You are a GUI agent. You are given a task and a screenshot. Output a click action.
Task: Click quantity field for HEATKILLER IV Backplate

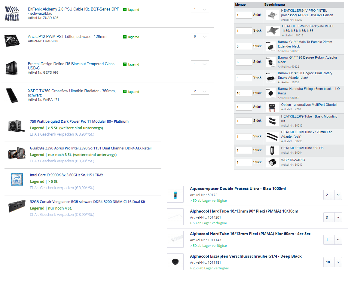coord(244,31)
